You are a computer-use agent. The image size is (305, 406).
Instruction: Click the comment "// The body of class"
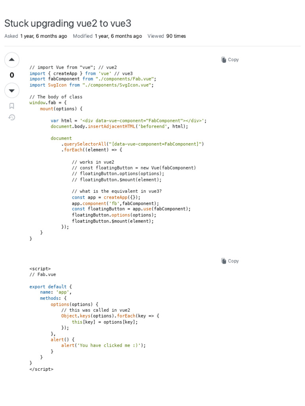coord(56,97)
